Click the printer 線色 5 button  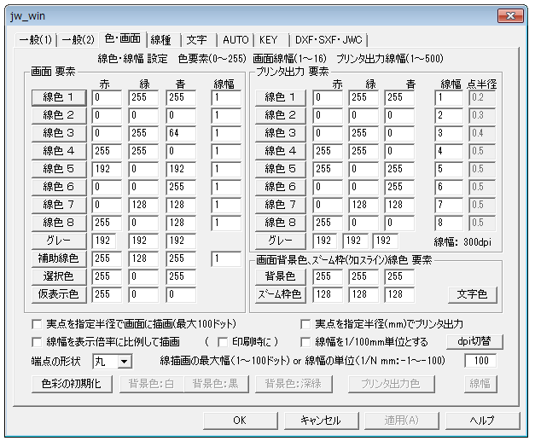tap(280, 169)
